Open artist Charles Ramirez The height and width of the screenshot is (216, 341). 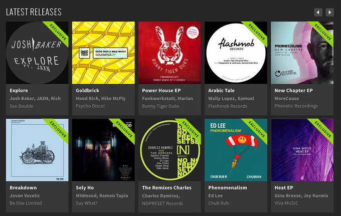click(x=161, y=196)
